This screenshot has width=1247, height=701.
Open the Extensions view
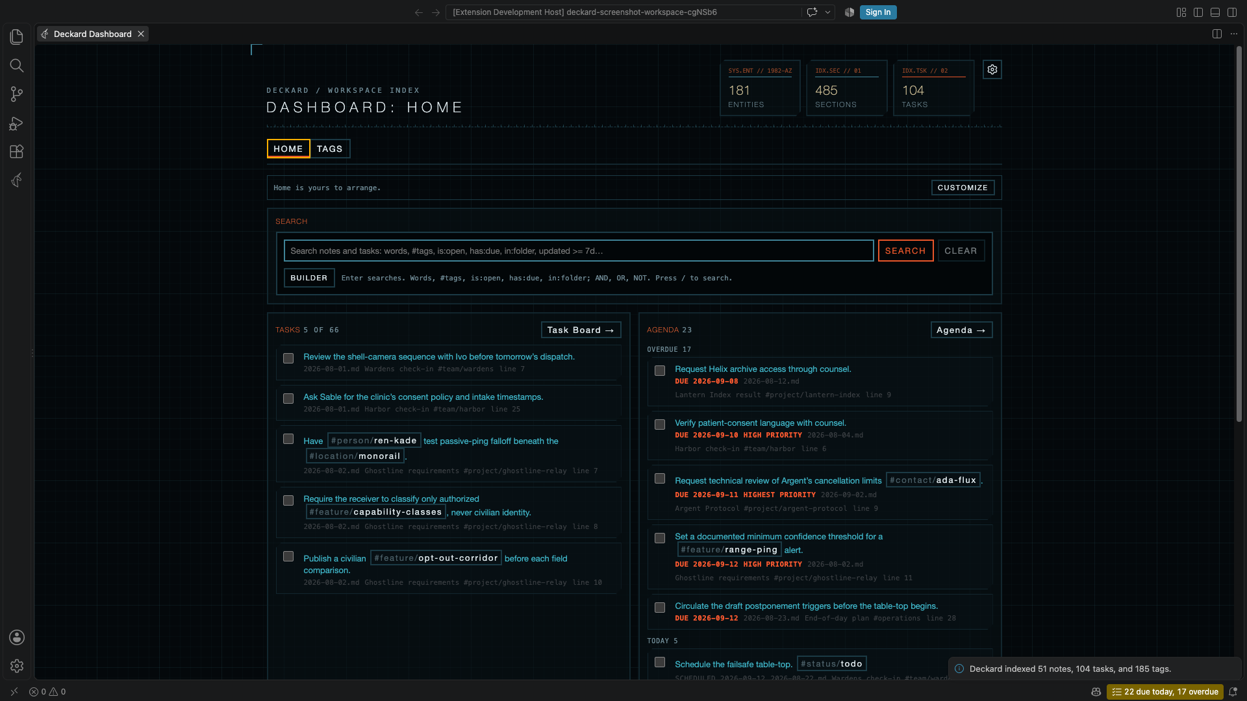click(17, 151)
